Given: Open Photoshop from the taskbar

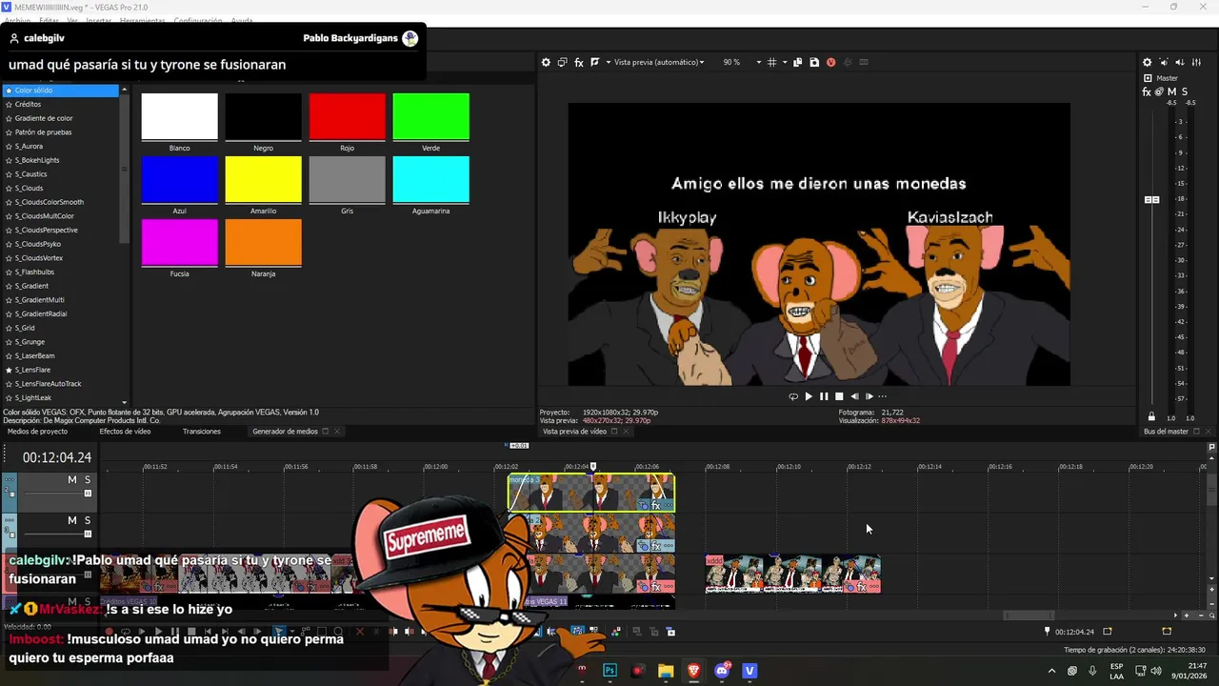Looking at the screenshot, I should coord(609,671).
